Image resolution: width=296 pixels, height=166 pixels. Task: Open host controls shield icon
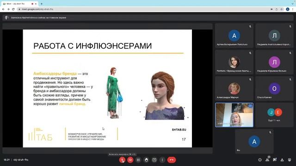(290, 160)
